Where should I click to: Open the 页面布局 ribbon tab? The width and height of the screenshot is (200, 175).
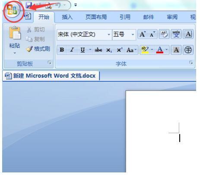(x=96, y=17)
